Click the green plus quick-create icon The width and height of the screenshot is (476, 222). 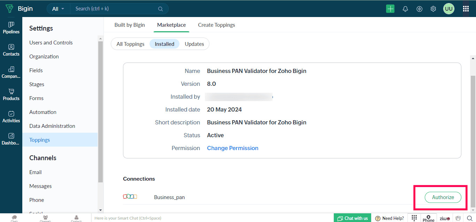point(390,9)
